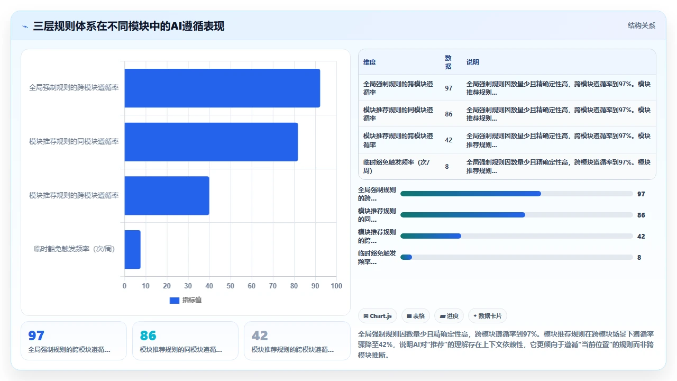
Task: Click the progress bar showing 8
Action: [x=516, y=257]
